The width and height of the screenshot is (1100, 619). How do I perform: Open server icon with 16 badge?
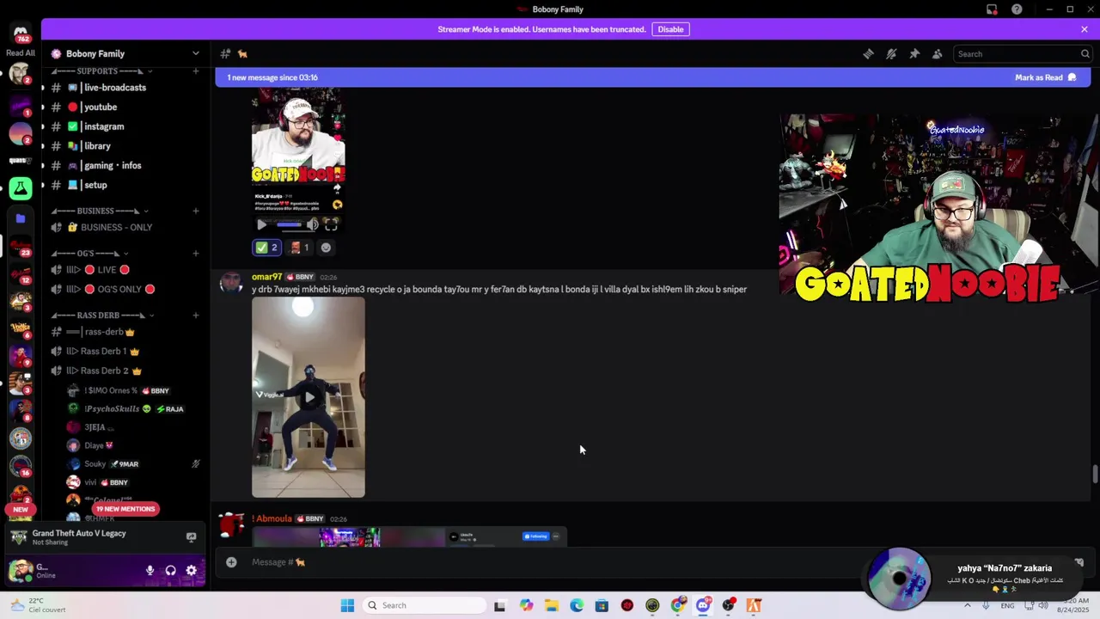[21, 467]
